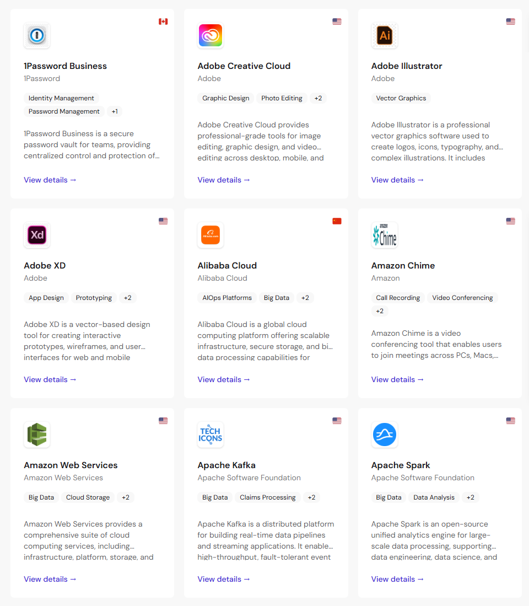Select the Prototyping tag
This screenshot has width=529, height=606.
tap(94, 298)
